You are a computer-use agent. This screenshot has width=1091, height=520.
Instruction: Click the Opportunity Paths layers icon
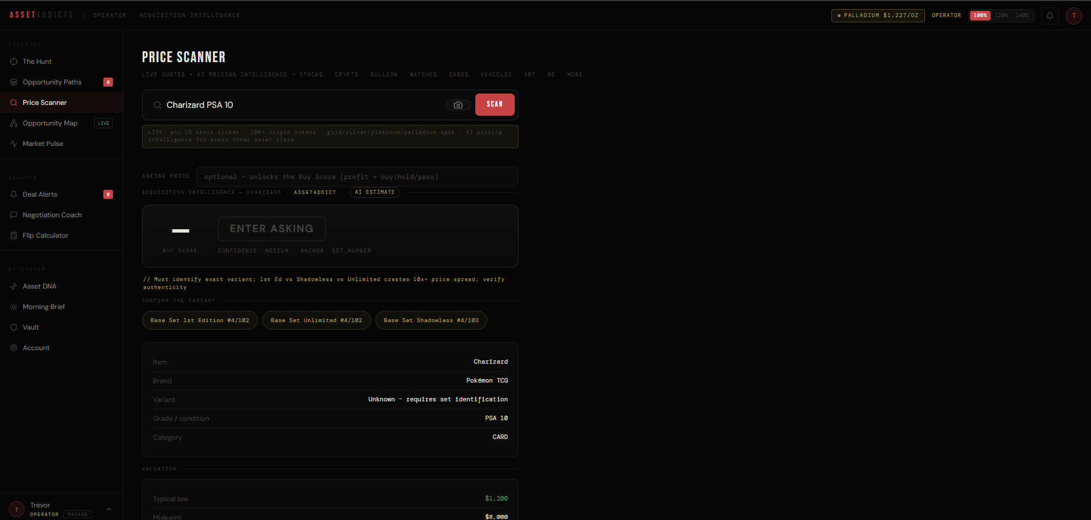14,82
